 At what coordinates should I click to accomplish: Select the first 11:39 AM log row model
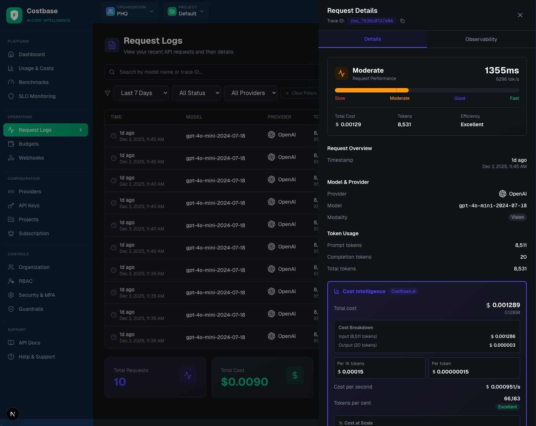(215, 270)
